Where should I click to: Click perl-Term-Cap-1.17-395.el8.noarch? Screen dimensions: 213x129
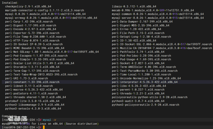[x=32, y=71]
